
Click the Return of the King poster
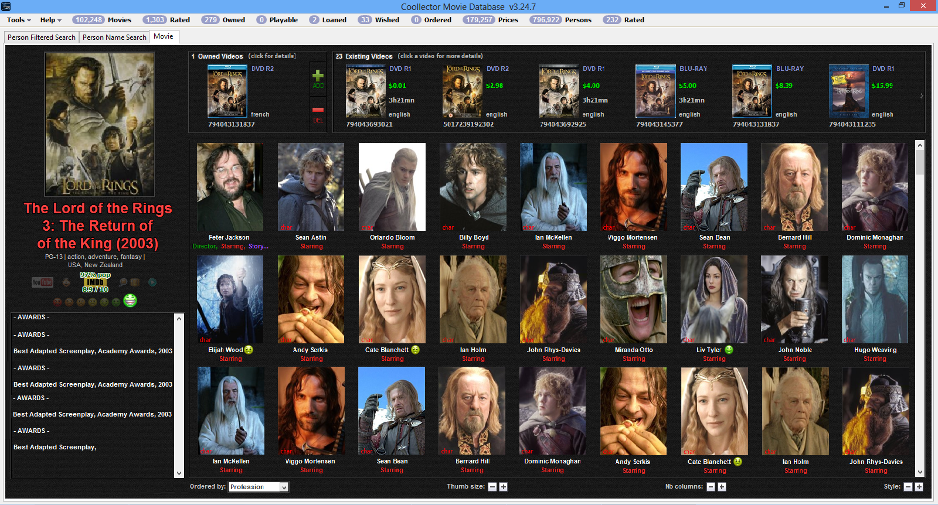[100, 124]
